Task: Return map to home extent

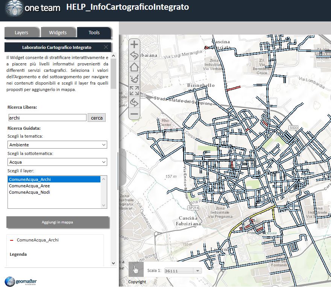Action: pos(134,68)
